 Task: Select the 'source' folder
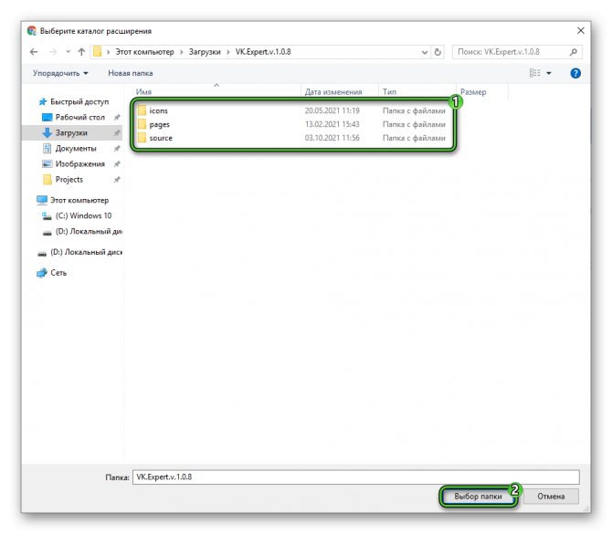[x=161, y=138]
